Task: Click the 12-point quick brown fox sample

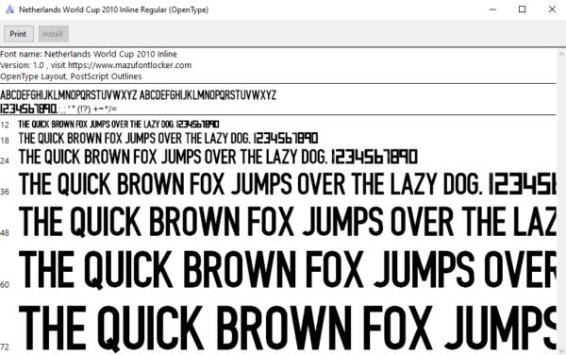Action: click(119, 125)
